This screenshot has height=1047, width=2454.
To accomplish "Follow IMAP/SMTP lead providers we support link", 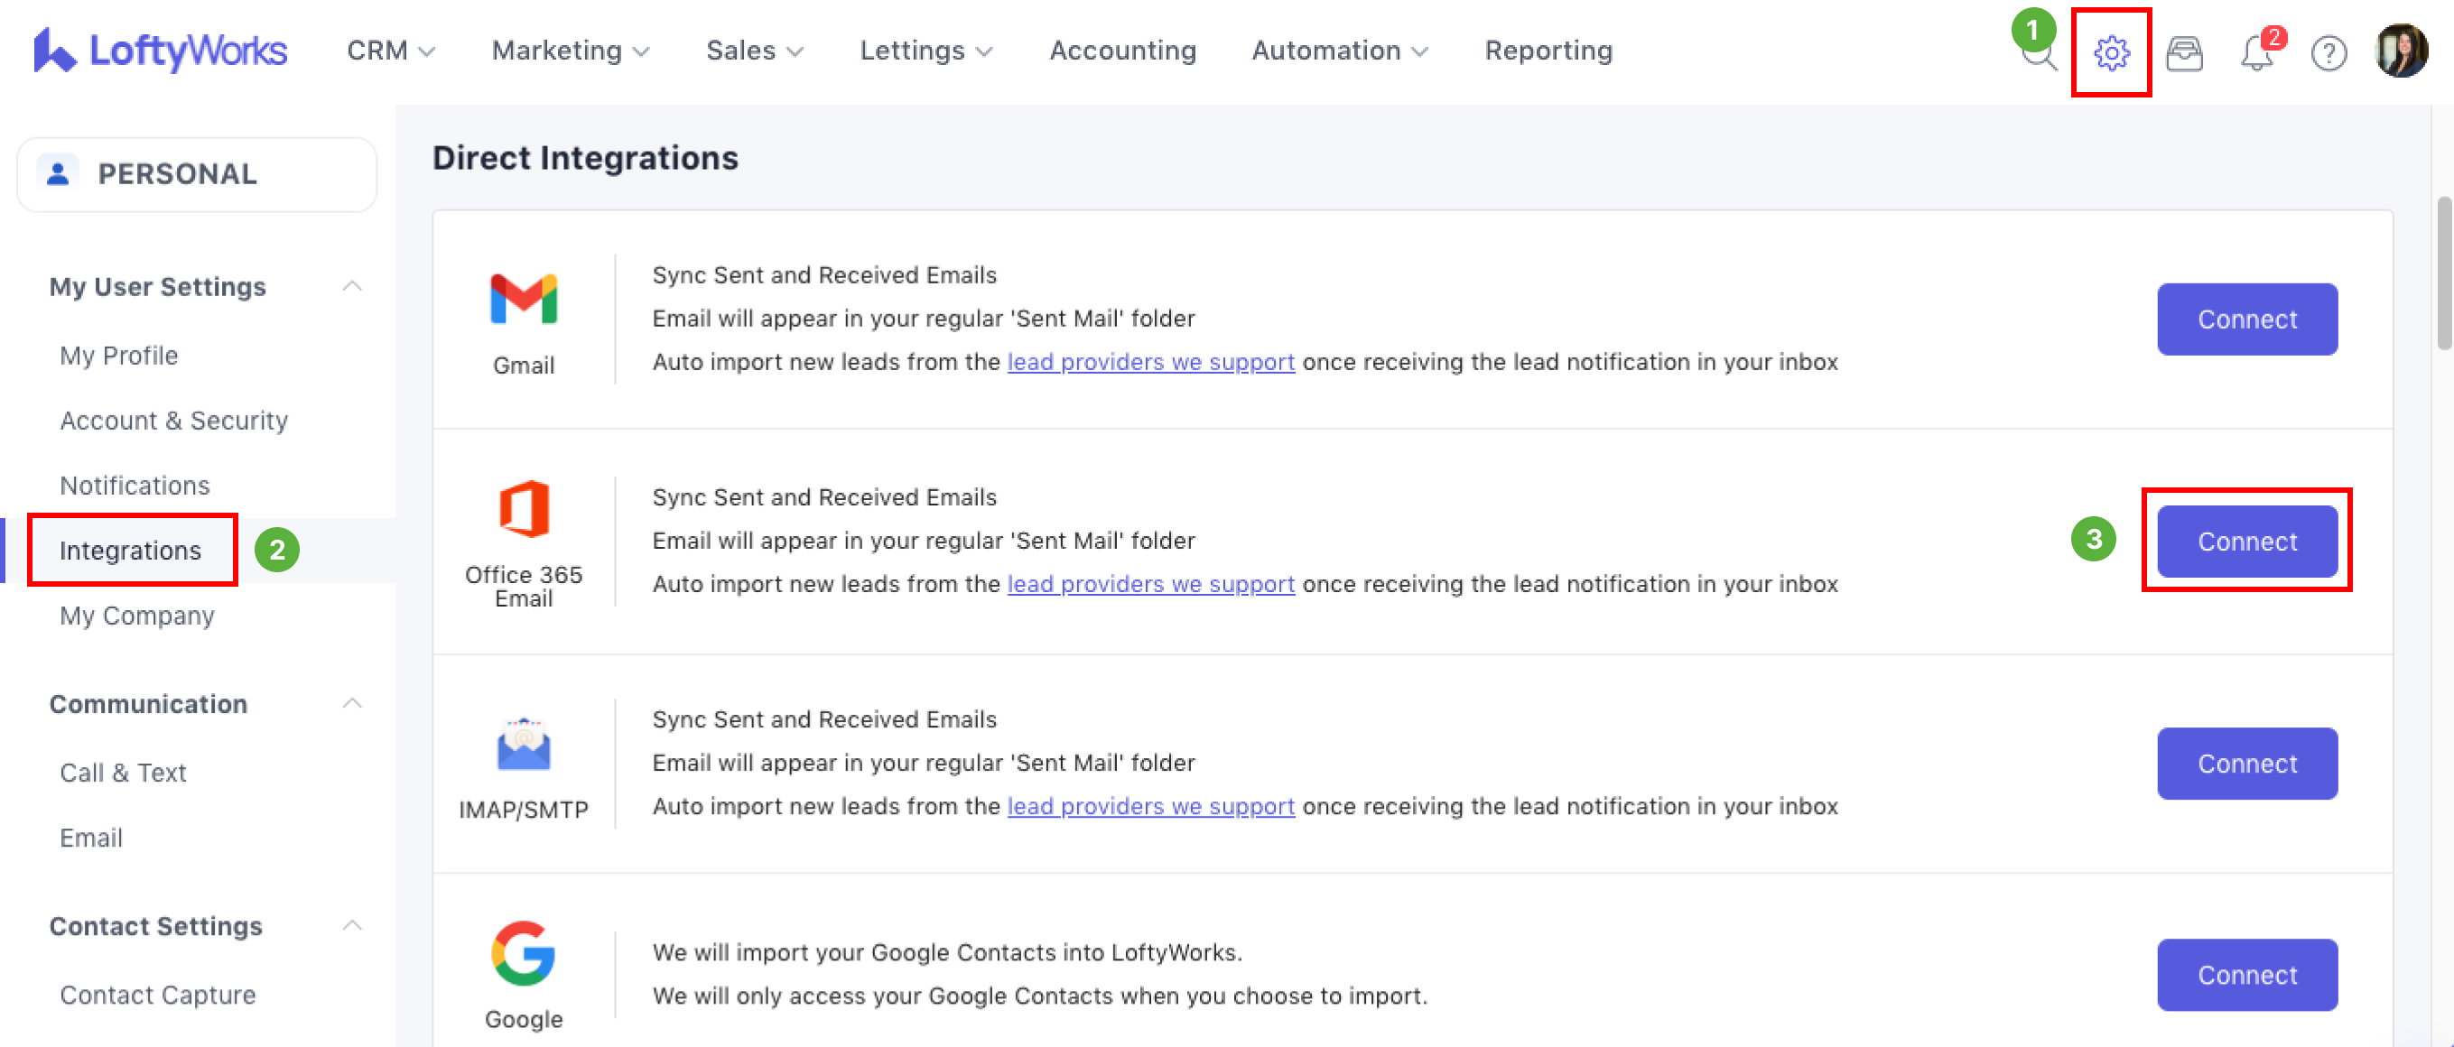I will (x=1150, y=806).
